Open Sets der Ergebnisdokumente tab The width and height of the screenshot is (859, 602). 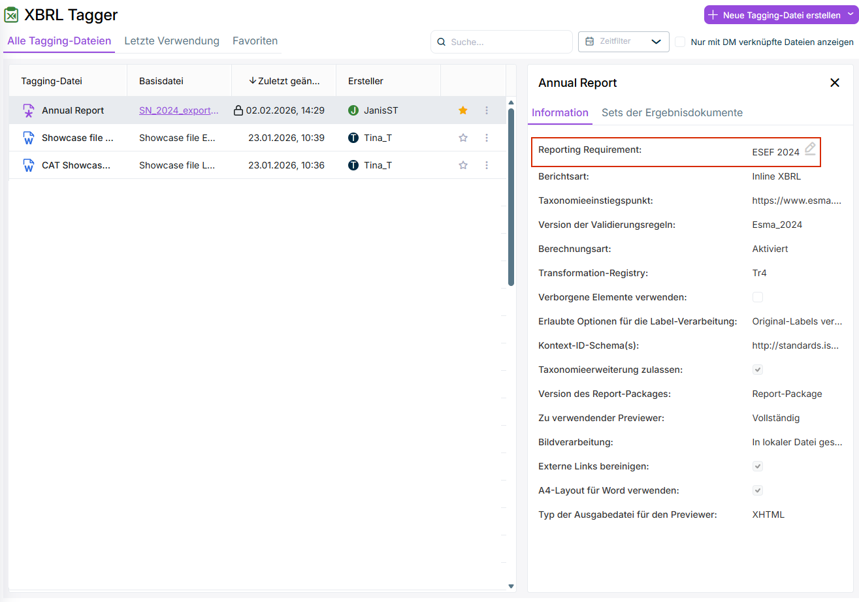click(672, 112)
